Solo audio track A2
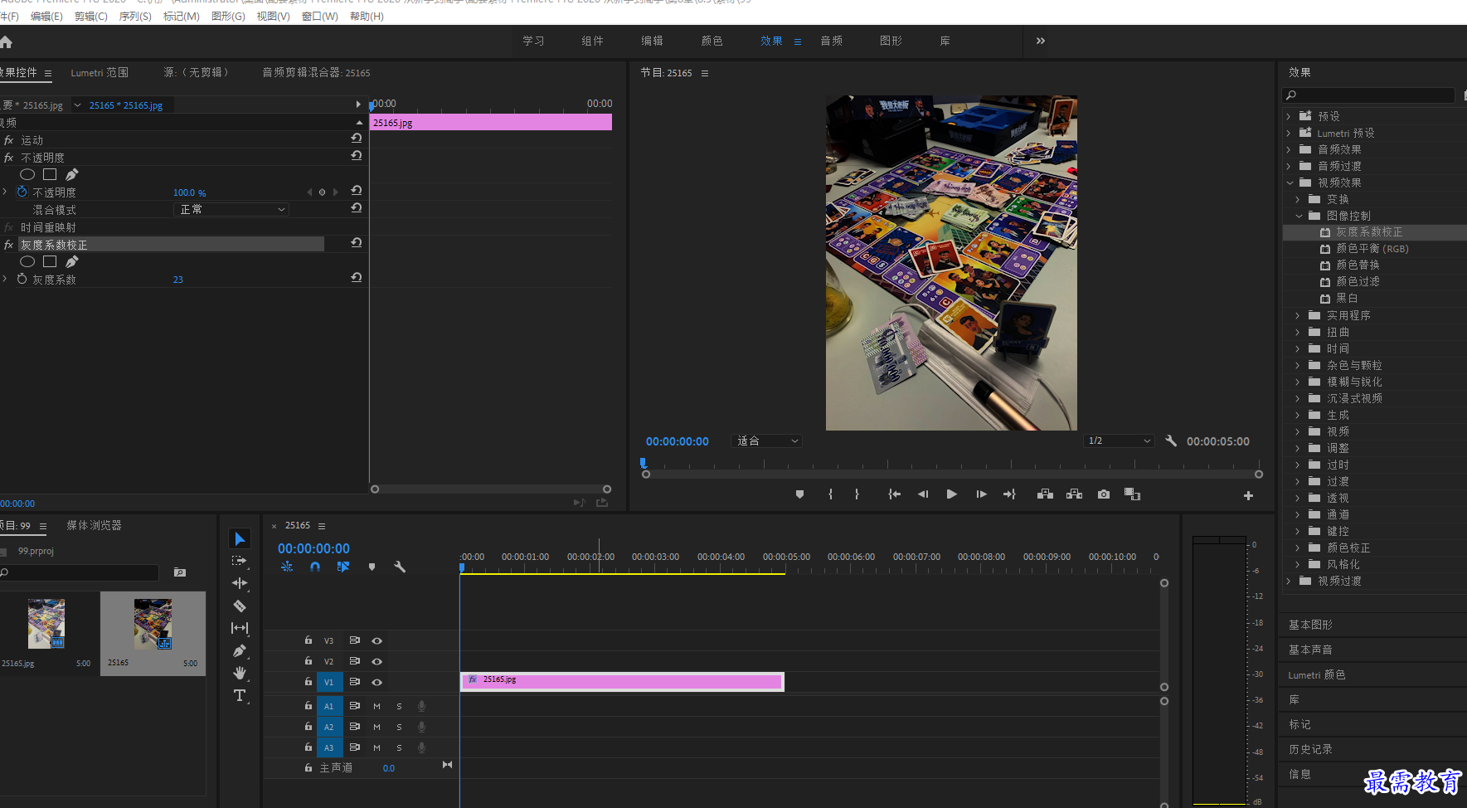Image resolution: width=1467 pixels, height=808 pixels. coord(399,727)
